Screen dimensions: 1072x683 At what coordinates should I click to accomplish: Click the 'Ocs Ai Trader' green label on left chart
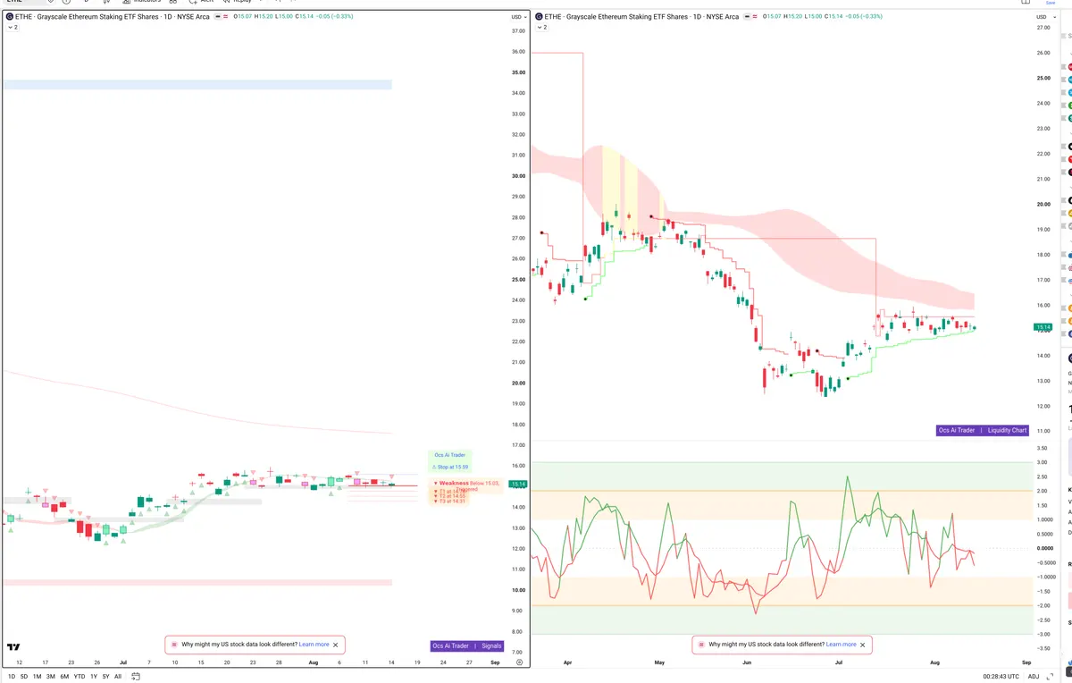coord(449,455)
